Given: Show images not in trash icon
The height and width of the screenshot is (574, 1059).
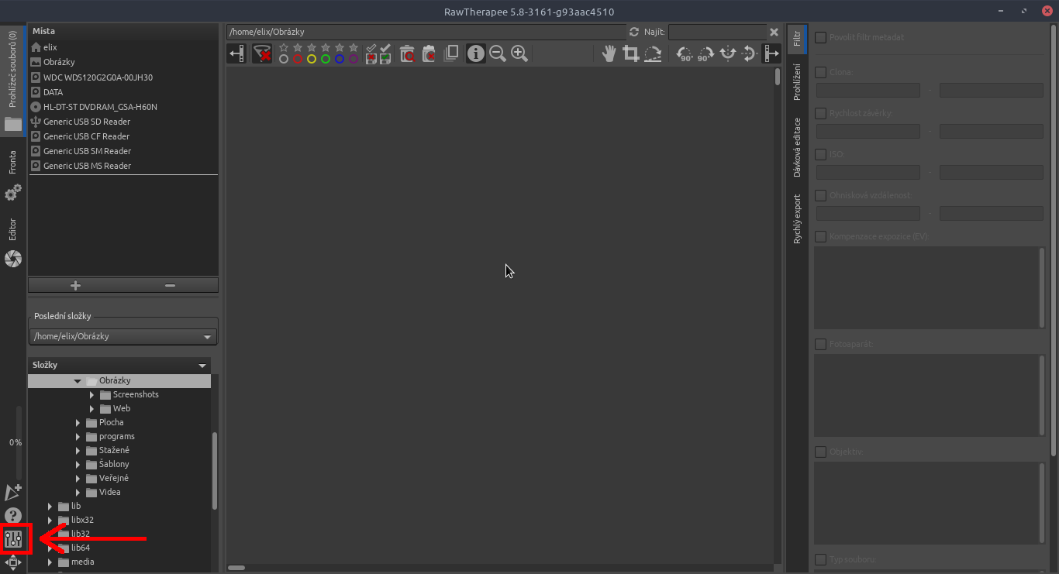Looking at the screenshot, I should tap(429, 53).
